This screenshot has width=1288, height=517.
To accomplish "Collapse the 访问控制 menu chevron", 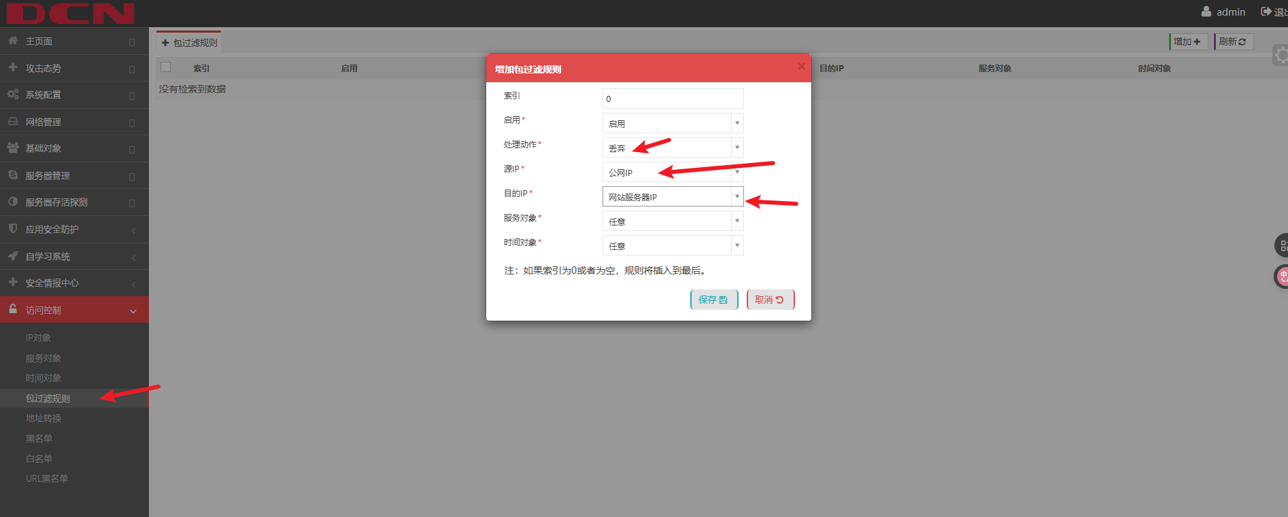I will pyautogui.click(x=133, y=311).
